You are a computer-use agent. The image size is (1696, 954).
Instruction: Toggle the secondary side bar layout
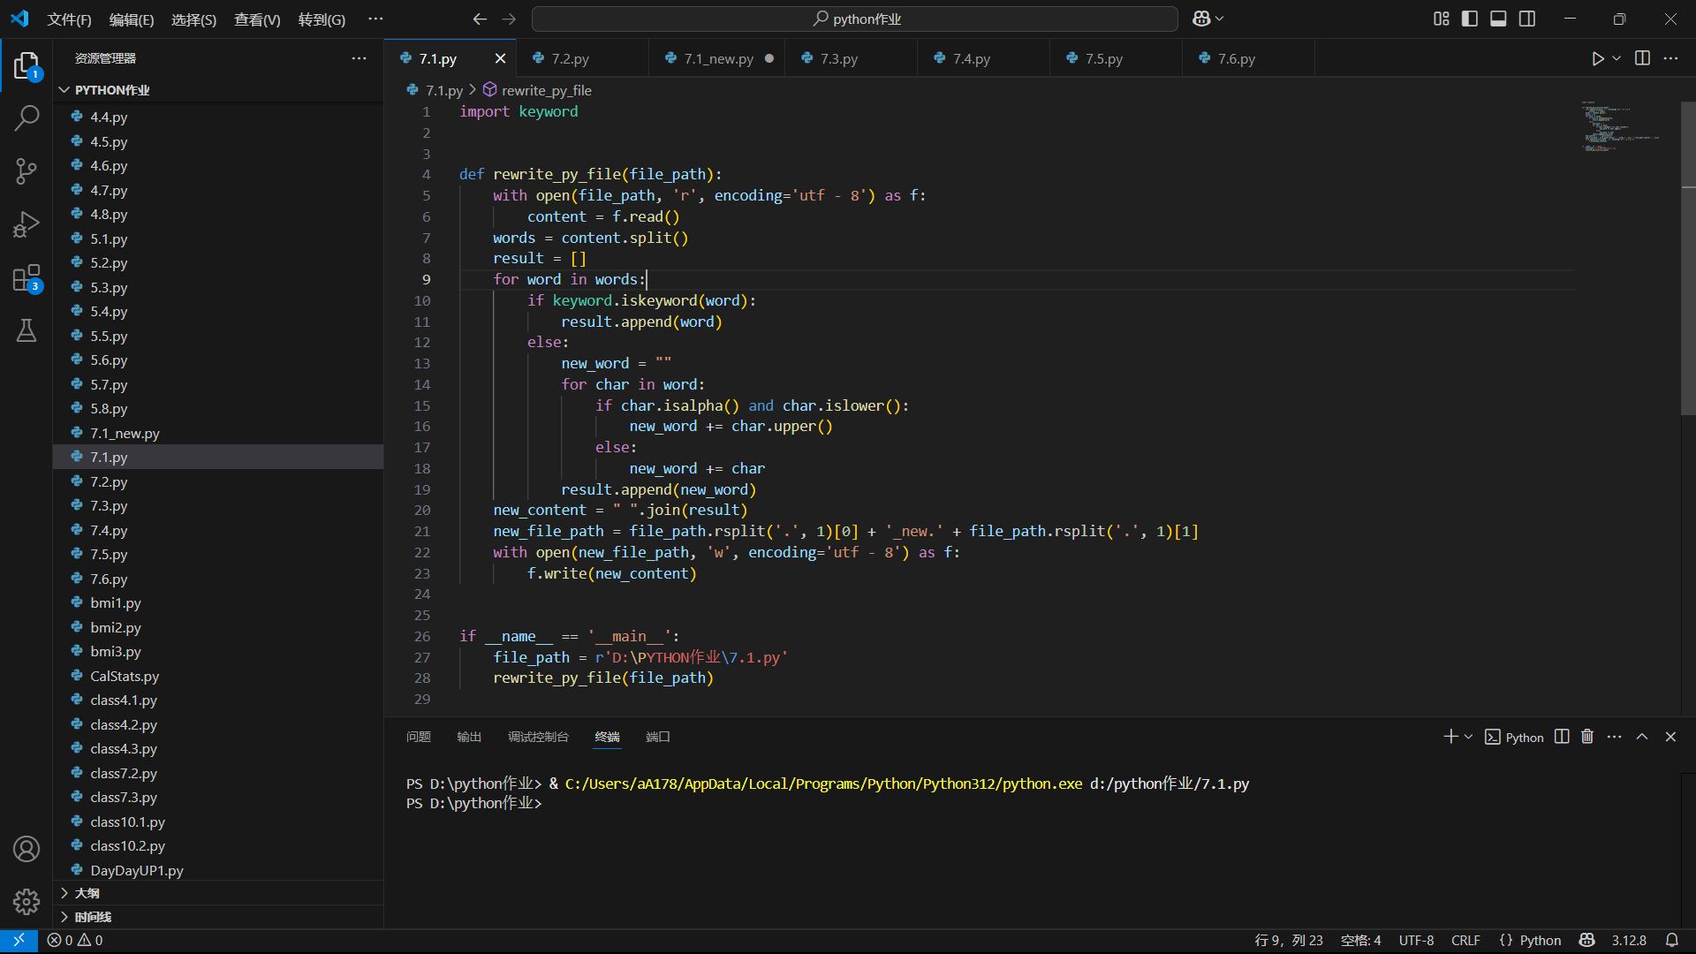click(1527, 19)
